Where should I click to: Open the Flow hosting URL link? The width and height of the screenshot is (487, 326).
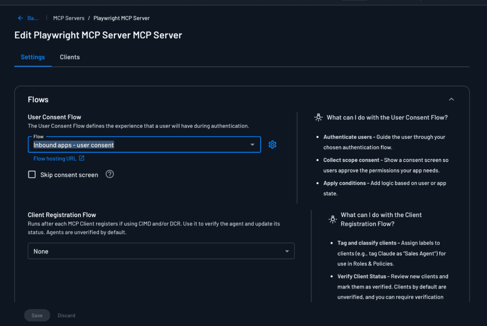coord(55,158)
